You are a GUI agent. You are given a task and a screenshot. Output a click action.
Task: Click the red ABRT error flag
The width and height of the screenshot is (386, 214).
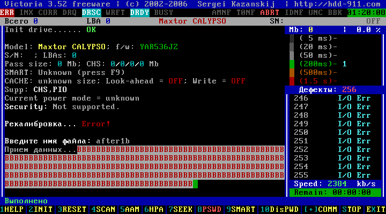[270, 12]
